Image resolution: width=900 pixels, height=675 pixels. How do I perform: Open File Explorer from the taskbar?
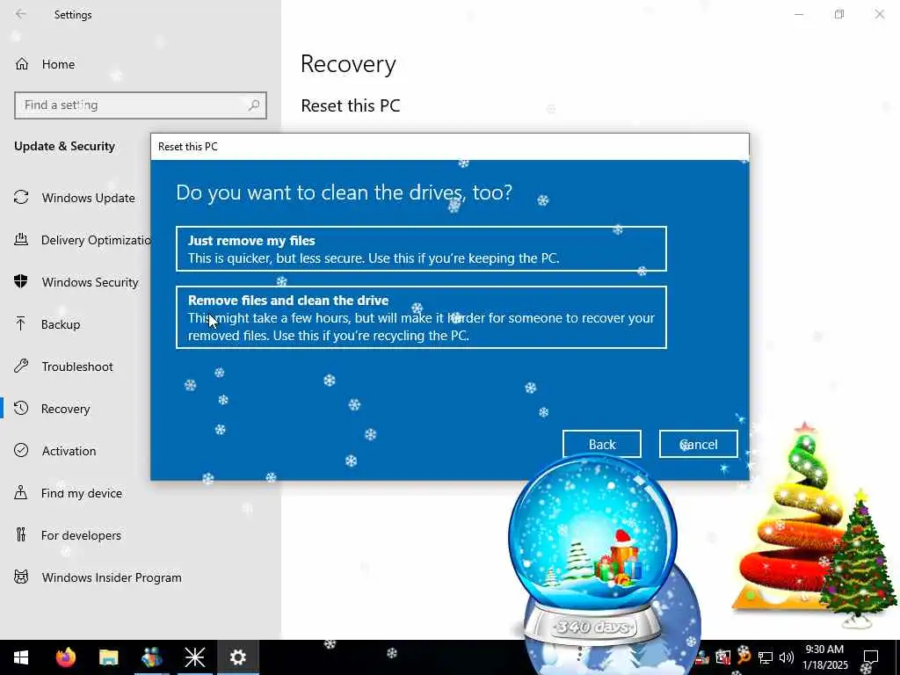coord(108,657)
